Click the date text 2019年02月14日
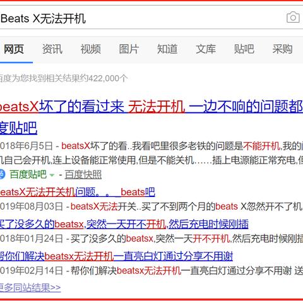The image size is (303, 303). [32, 271]
